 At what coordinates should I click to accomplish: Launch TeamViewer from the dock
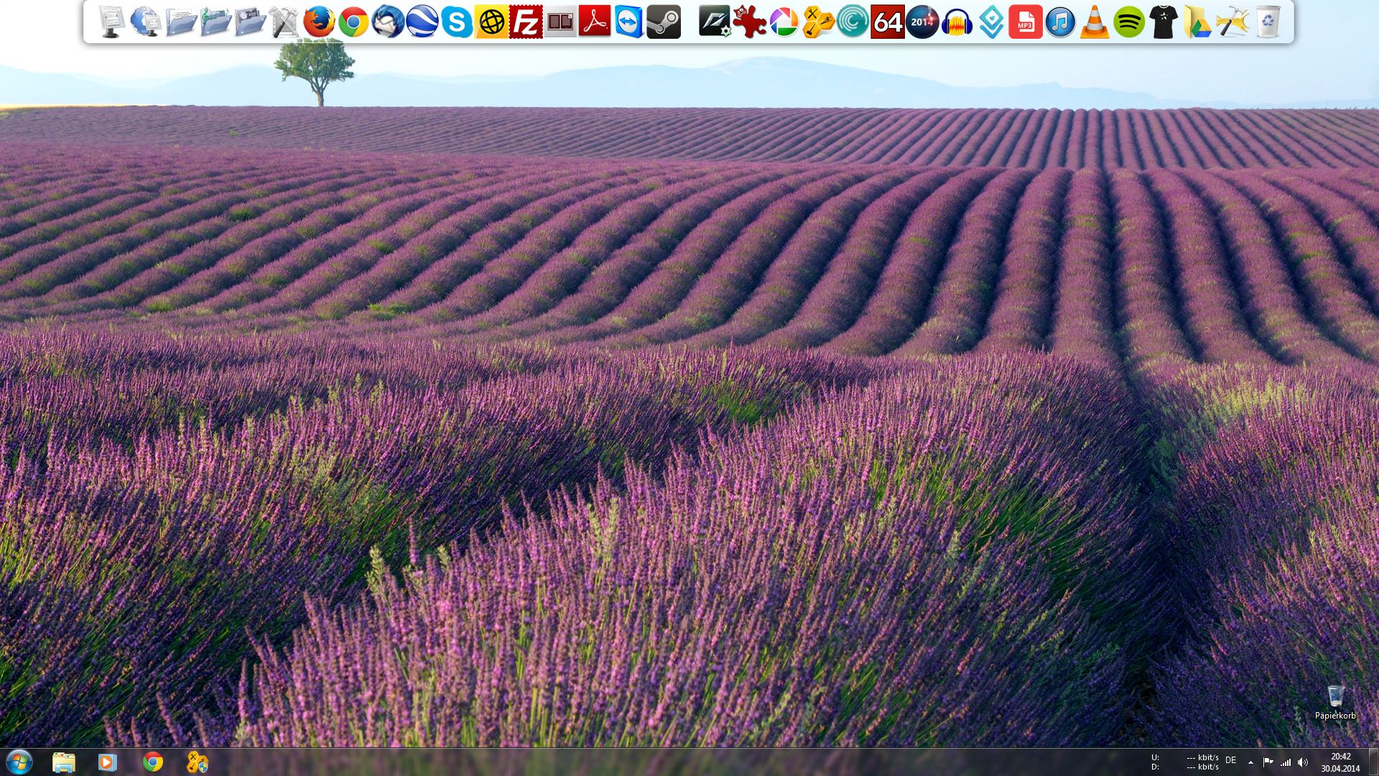coord(629,22)
